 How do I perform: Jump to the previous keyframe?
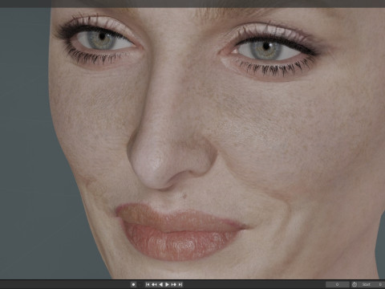(154, 284)
